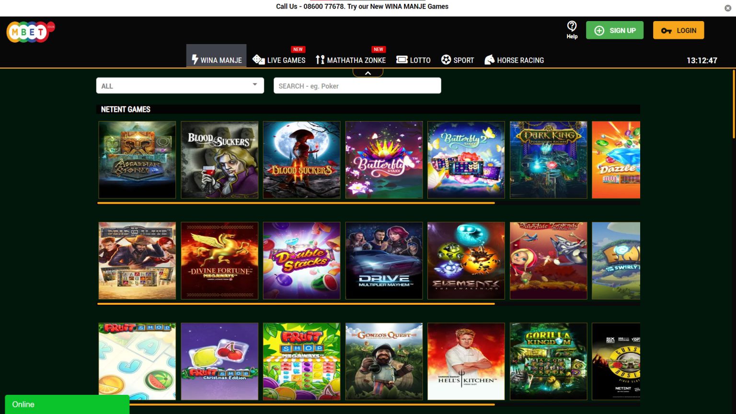Open Butterfly Staxx game
736x414 pixels.
click(384, 160)
